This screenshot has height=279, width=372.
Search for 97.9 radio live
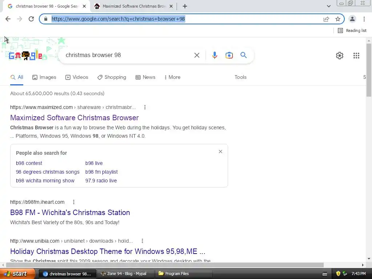(101, 181)
